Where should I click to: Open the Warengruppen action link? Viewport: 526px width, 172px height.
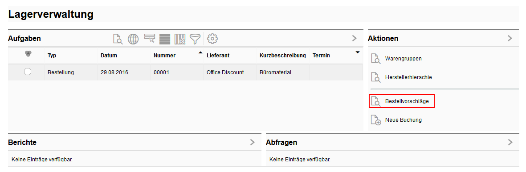click(403, 59)
